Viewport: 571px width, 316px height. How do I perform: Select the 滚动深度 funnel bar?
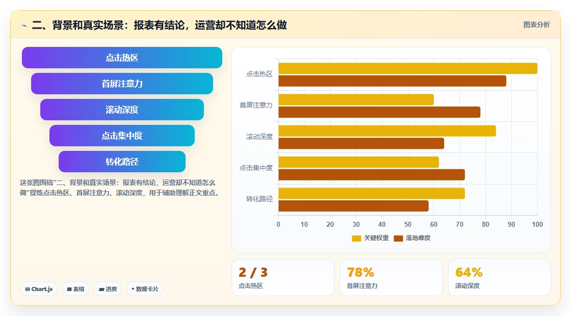[122, 110]
